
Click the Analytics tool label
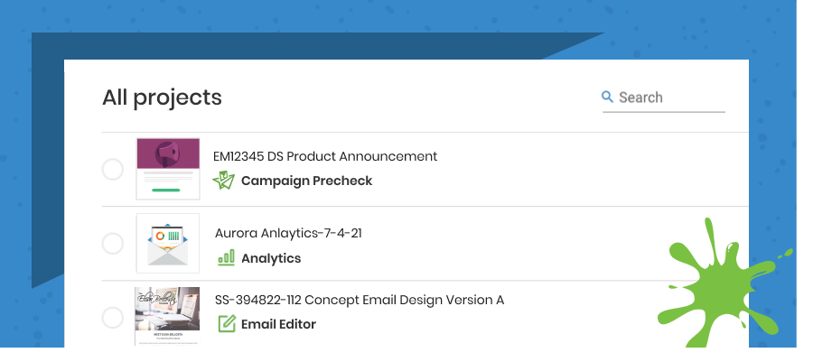(271, 258)
